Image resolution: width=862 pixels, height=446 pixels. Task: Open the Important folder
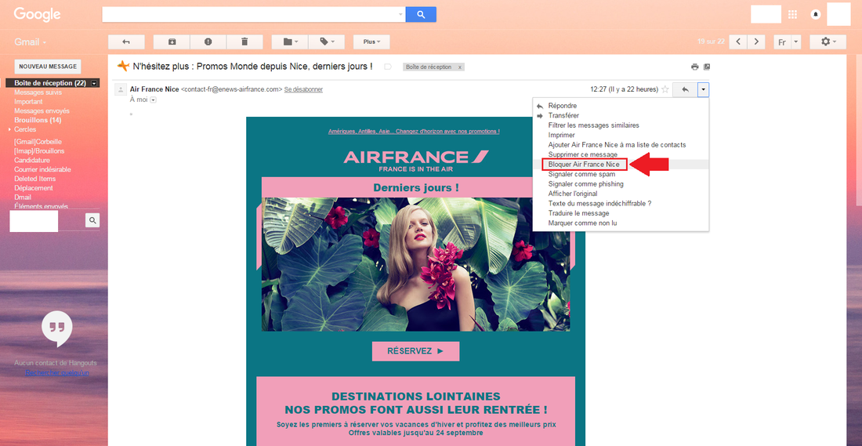28,102
